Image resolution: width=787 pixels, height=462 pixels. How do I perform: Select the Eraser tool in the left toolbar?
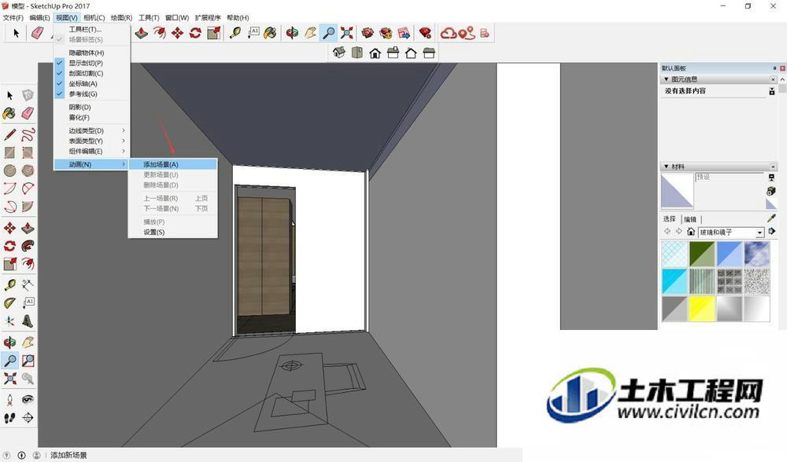point(28,113)
